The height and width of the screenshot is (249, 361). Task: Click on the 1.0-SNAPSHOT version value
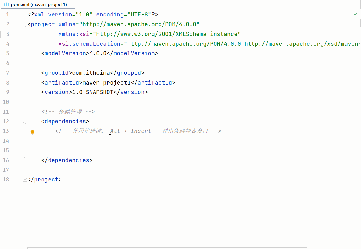(93, 92)
